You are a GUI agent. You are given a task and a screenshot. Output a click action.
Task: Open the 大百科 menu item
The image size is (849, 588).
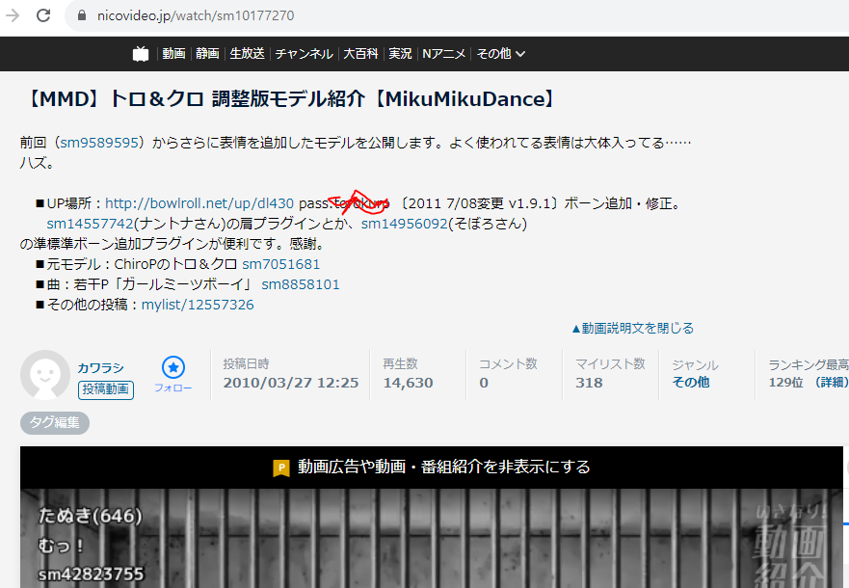coord(360,54)
